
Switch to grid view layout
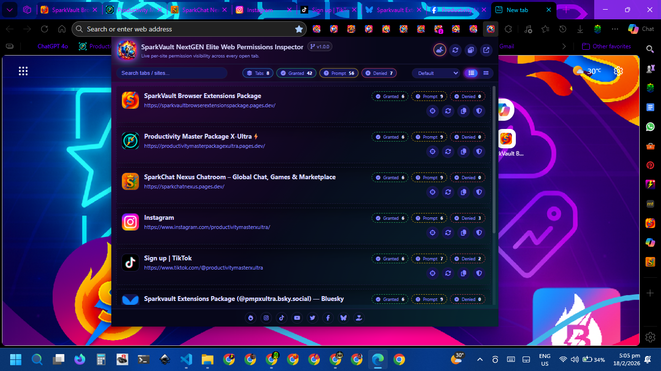(x=486, y=73)
